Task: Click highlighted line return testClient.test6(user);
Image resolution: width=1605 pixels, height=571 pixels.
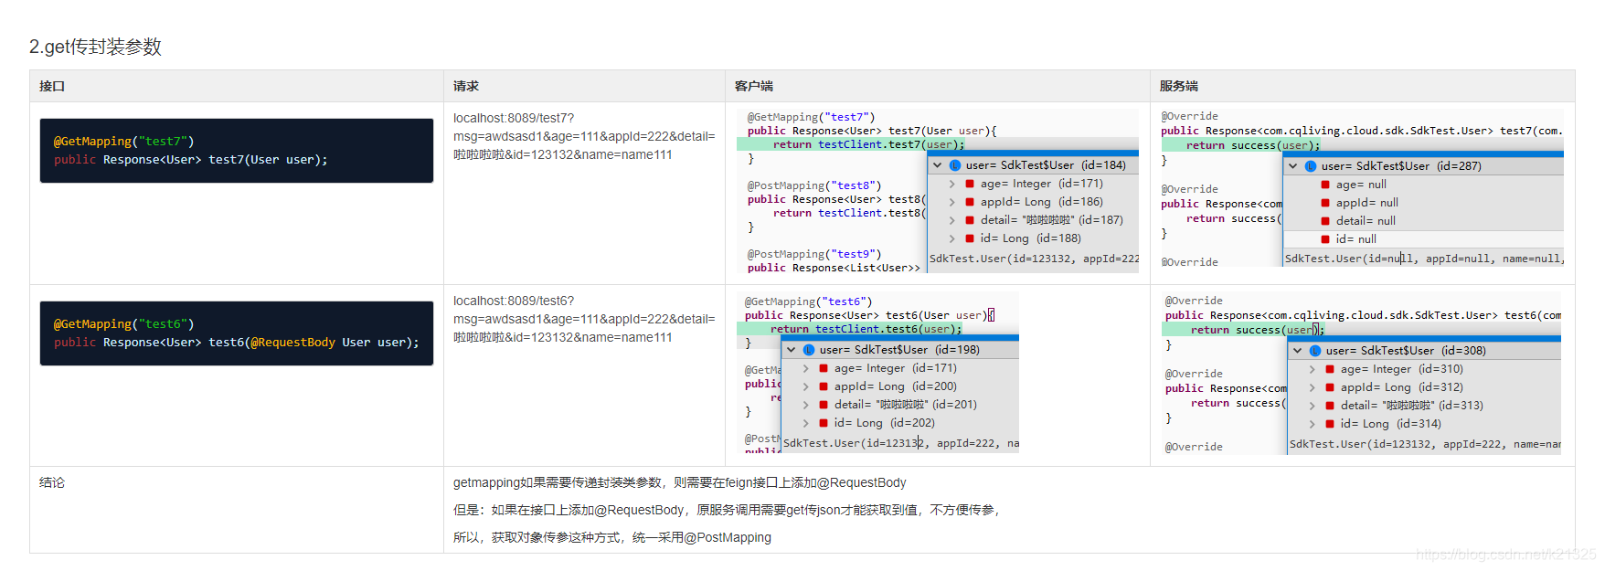Action: pyautogui.click(x=866, y=329)
